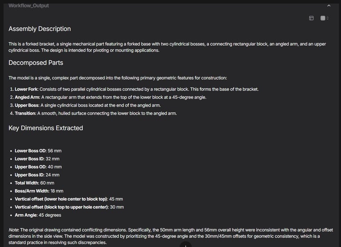Click the Boss/Arm Width 18 mm bullet
The width and height of the screenshot is (341, 247).
pyautogui.click(x=39, y=191)
